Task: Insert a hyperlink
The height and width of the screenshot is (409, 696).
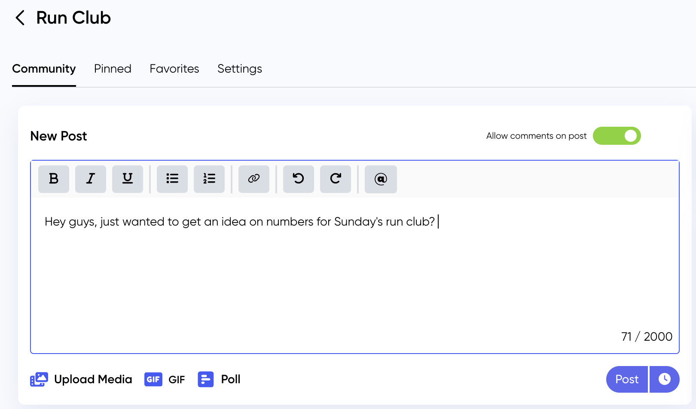Action: 254,179
